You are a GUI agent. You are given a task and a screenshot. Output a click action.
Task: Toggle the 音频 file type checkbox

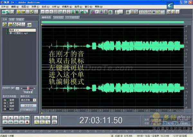(5, 100)
